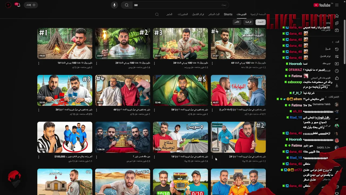
Task: Open Playlists icon in the sidebar
Action: click(x=337, y=57)
